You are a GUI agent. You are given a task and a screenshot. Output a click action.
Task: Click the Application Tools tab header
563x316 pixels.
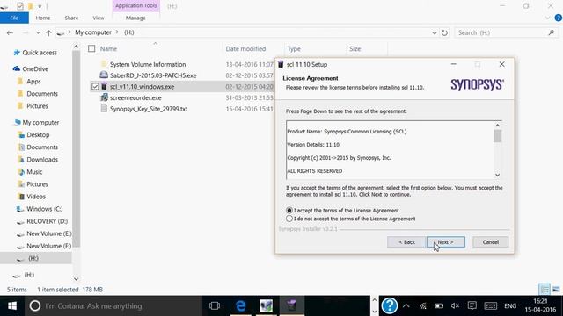(135, 6)
